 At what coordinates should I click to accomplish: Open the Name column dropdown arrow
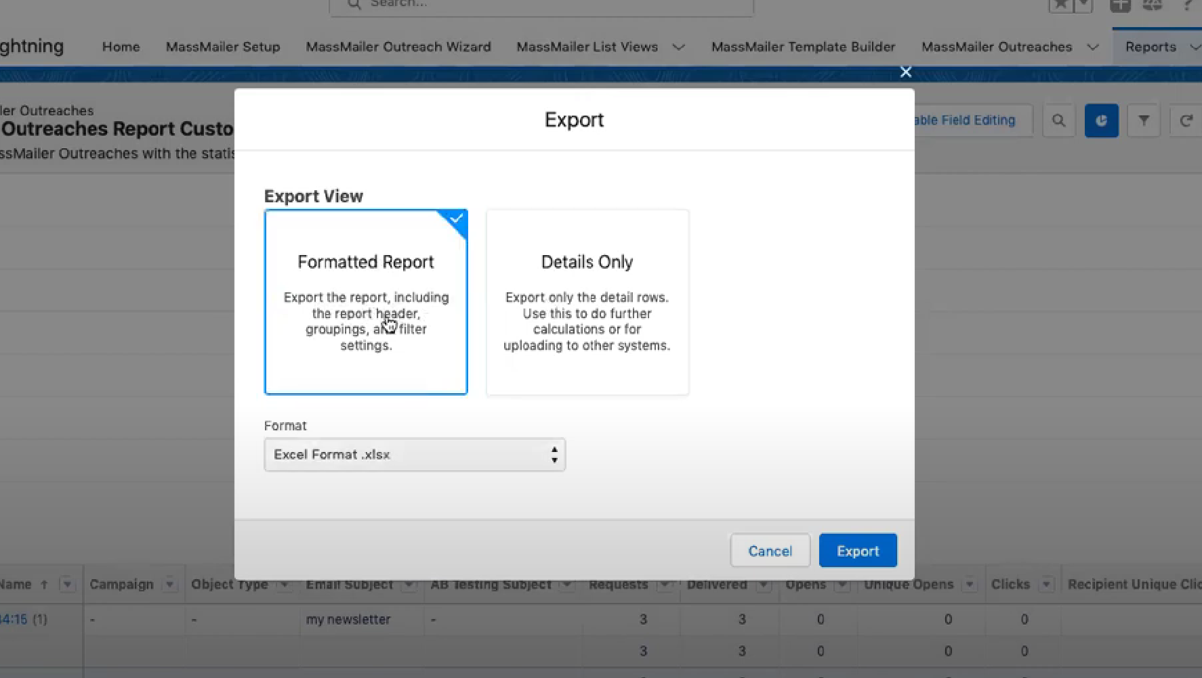click(67, 584)
